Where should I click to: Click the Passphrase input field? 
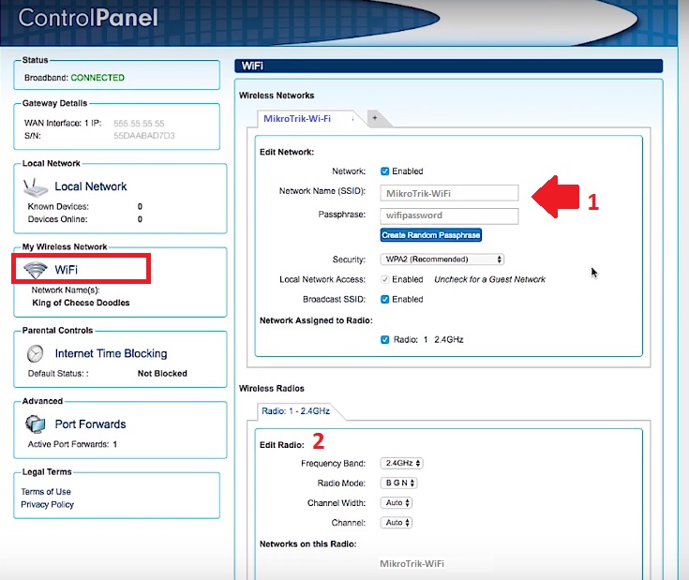click(449, 216)
